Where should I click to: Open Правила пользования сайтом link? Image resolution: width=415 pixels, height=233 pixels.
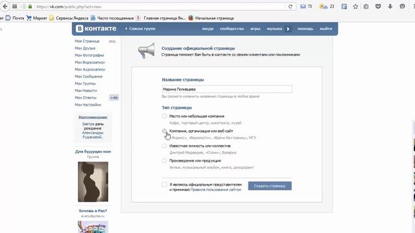[216, 190]
